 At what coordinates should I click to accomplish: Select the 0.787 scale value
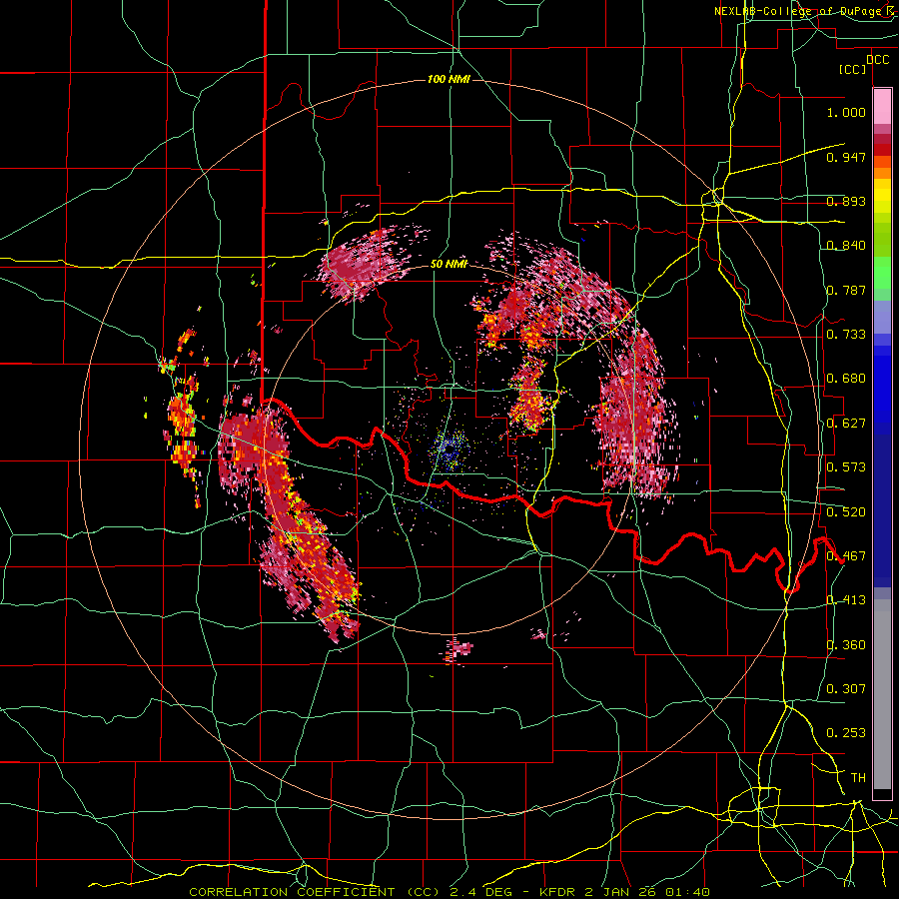coord(846,290)
